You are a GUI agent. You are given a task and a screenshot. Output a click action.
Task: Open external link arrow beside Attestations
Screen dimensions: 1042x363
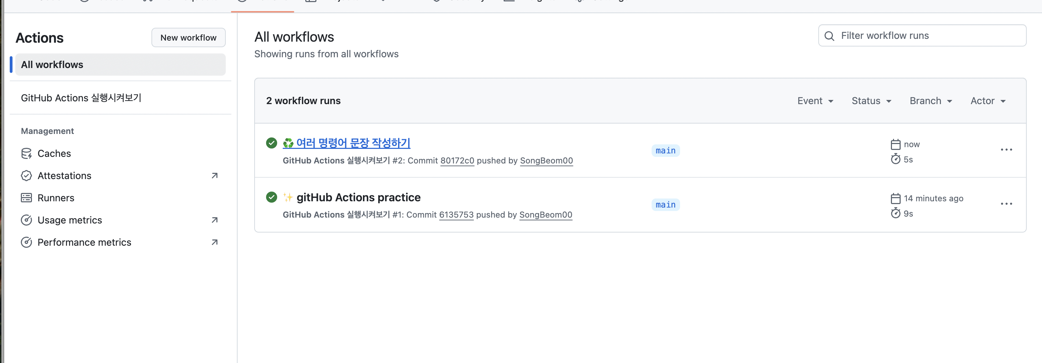point(215,176)
